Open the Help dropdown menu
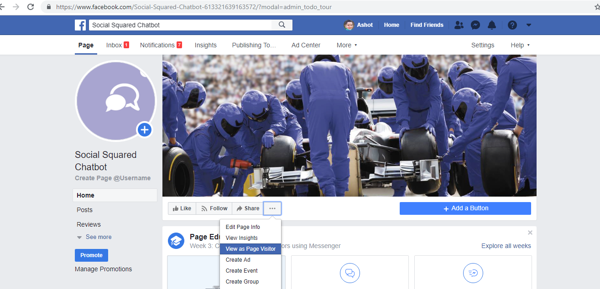Image resolution: width=600 pixels, height=289 pixels. click(x=520, y=45)
